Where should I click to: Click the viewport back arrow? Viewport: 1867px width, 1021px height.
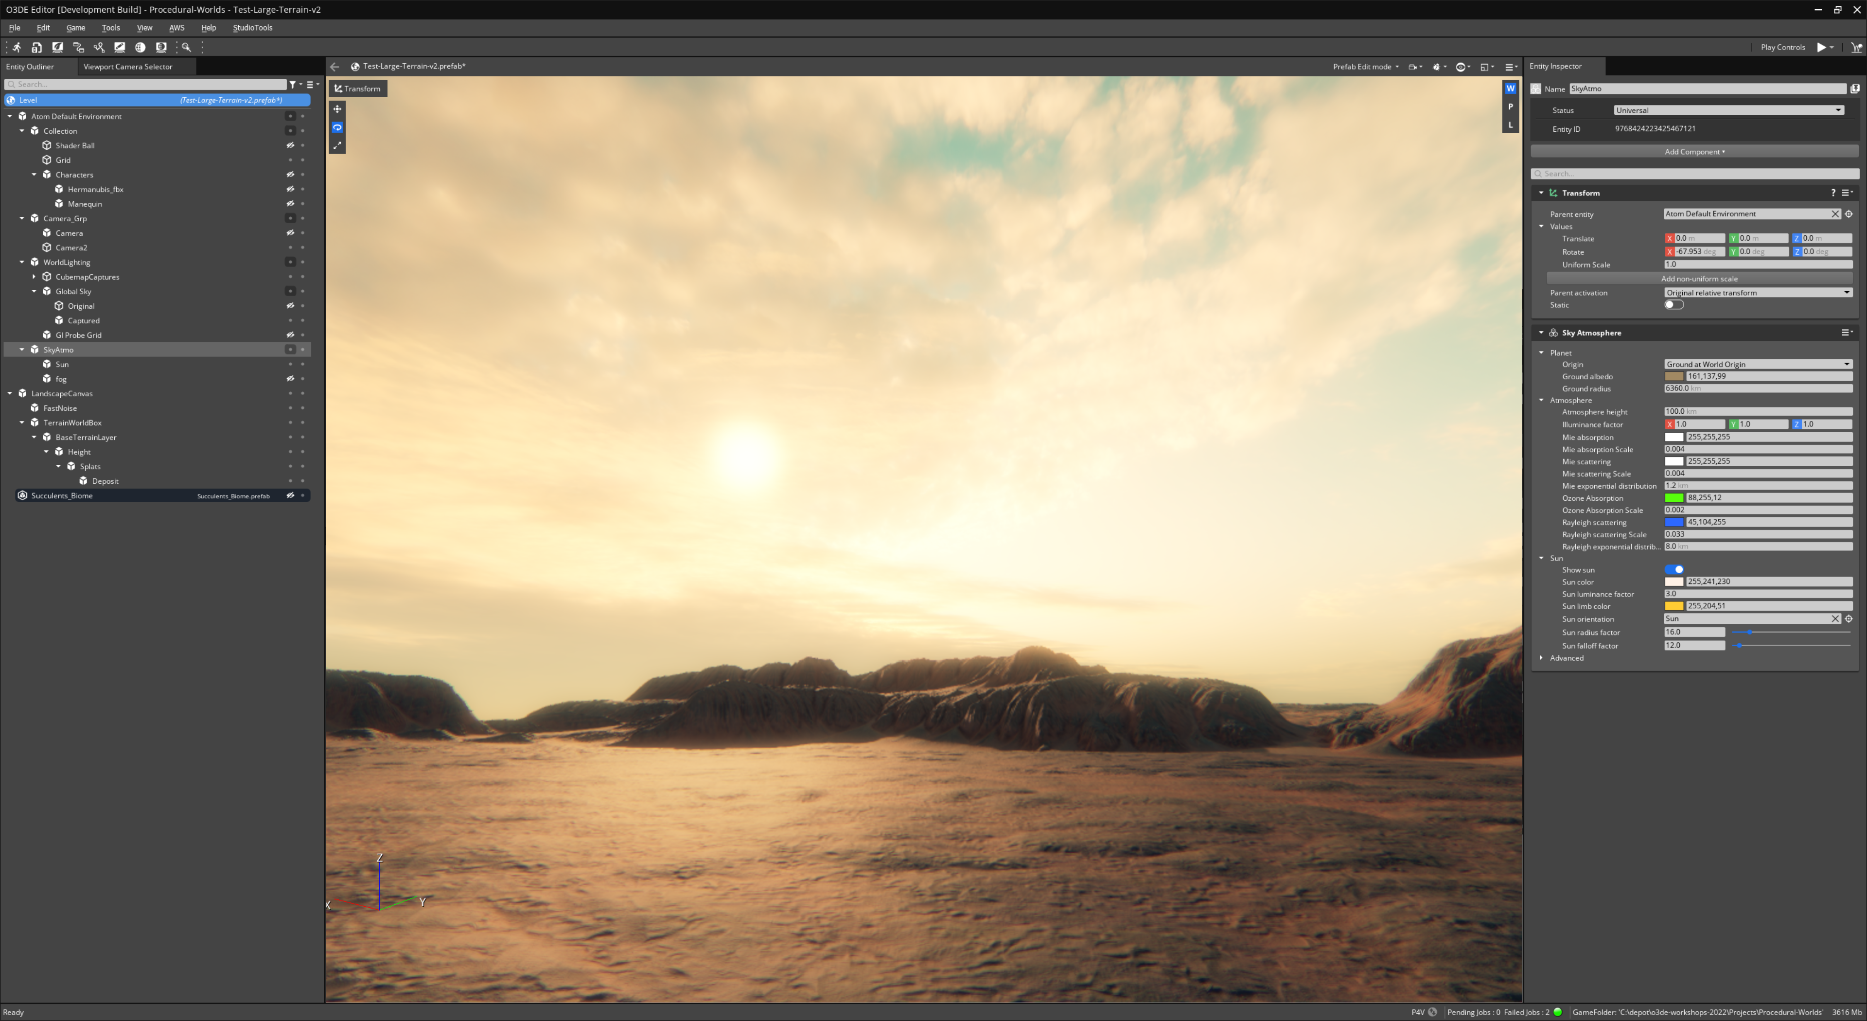(335, 67)
